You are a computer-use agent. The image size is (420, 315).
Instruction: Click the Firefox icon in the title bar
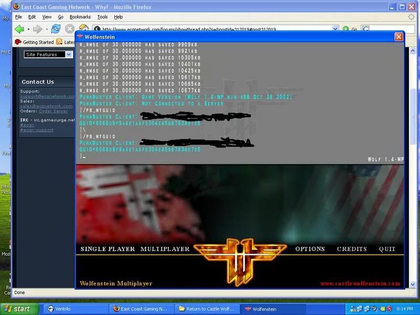click(x=16, y=7)
